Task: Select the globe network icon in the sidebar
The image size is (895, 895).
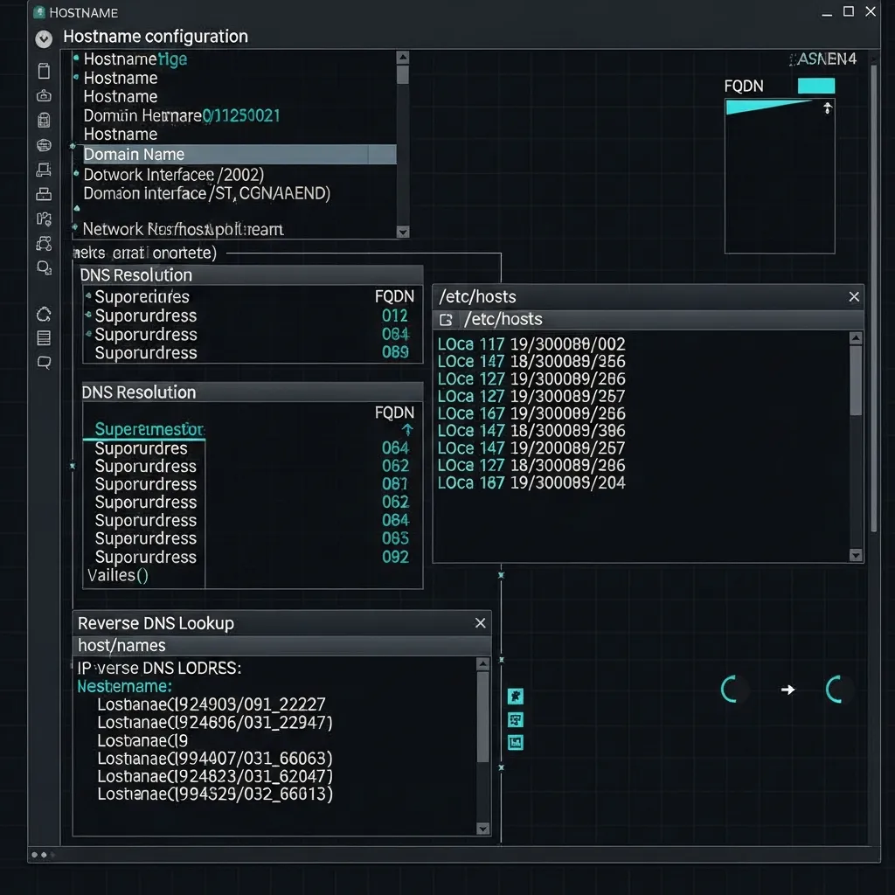Action: pos(44,144)
